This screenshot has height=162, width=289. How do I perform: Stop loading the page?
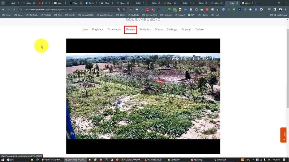(14, 9)
